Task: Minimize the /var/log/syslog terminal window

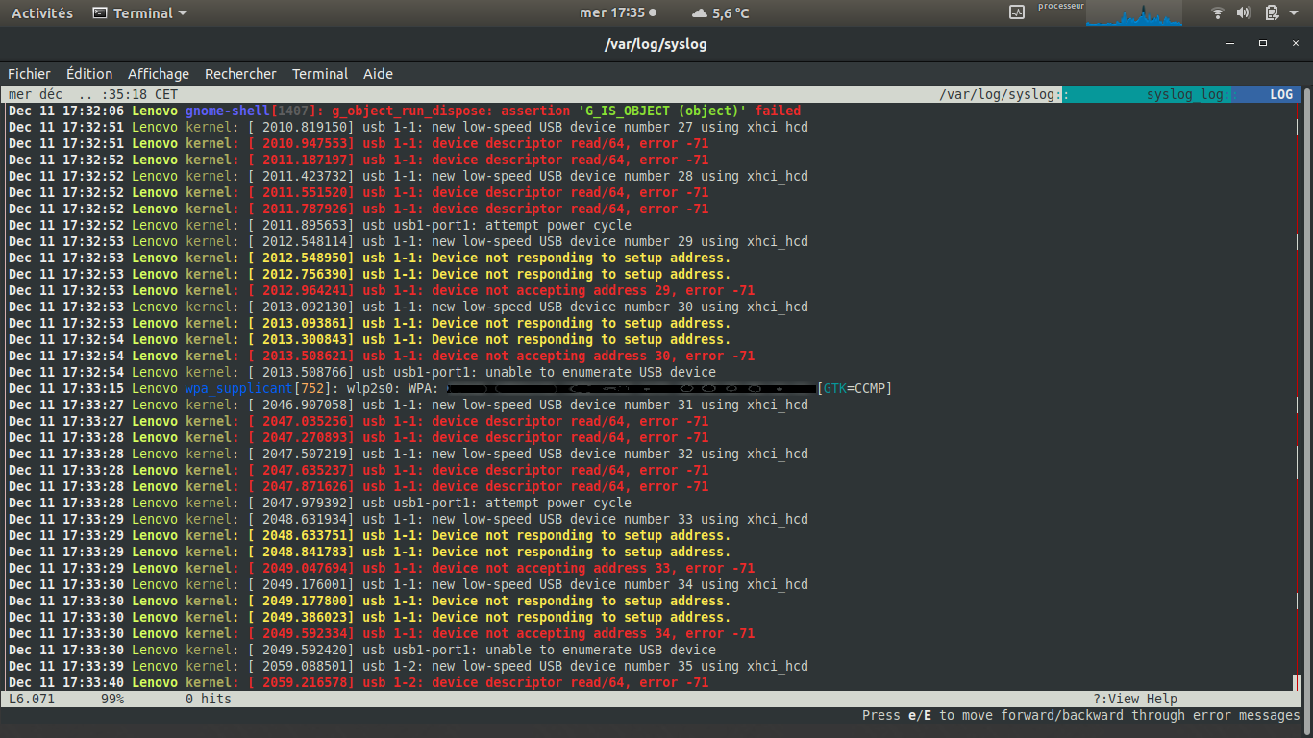Action: [1231, 43]
